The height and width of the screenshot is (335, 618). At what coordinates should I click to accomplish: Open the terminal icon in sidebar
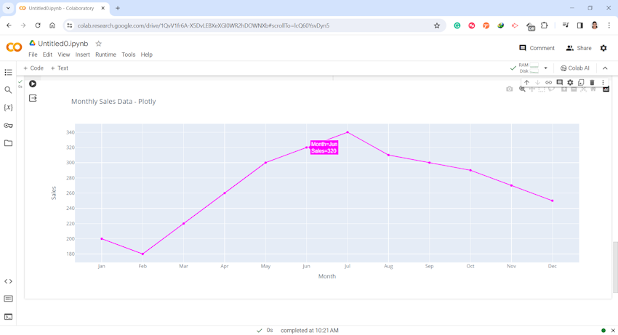pos(8,317)
